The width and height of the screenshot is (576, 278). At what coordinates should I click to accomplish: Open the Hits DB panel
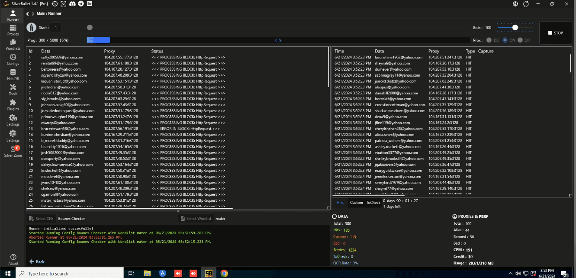13,74
